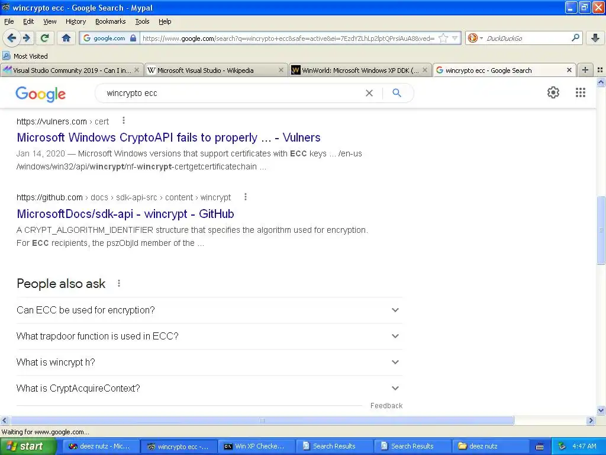Image resolution: width=606 pixels, height=455 pixels.
Task: Click the horizontal scrollbar left arrow
Action: 4,420
